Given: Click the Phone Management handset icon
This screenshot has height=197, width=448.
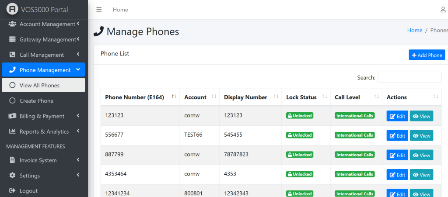Looking at the screenshot, I should click(12, 70).
